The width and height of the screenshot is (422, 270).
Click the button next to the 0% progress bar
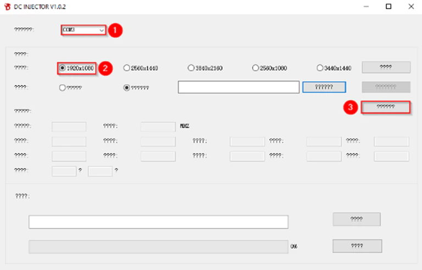(x=357, y=246)
